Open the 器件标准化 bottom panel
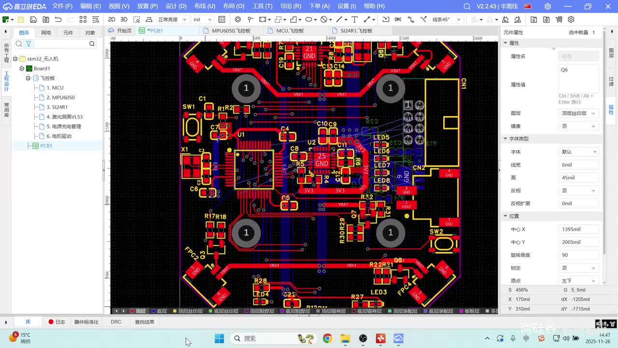Viewport: 618px width, 348px height. pos(86,322)
